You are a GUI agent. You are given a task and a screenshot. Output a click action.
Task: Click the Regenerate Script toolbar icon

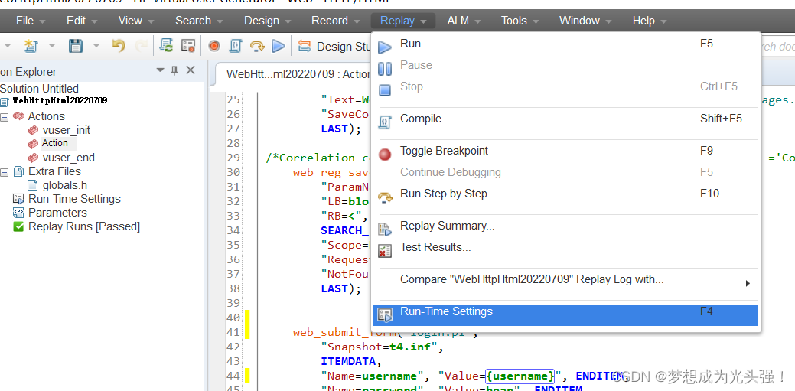point(166,46)
